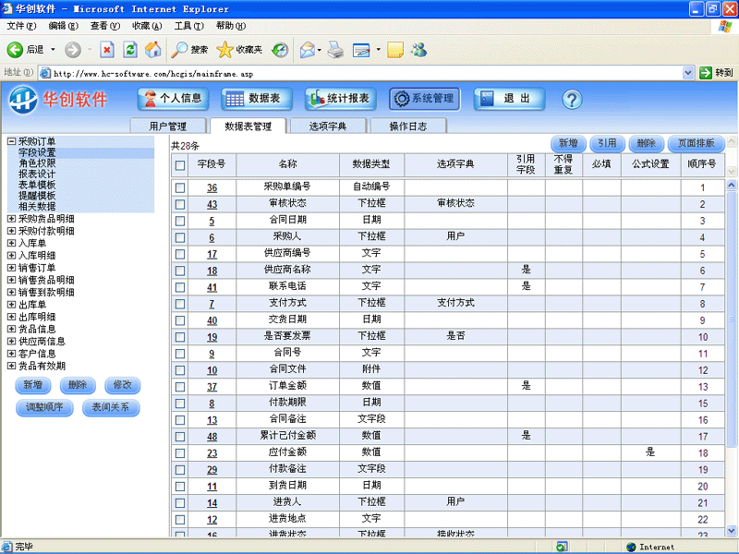Expand the 入库单 tree node
This screenshot has height=554, width=739.
coord(11,243)
